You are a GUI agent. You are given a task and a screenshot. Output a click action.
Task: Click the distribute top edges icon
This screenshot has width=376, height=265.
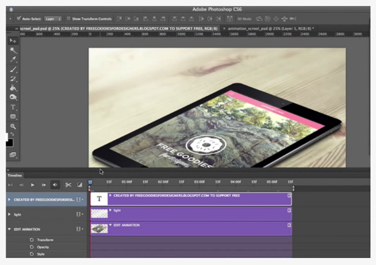tap(174, 18)
